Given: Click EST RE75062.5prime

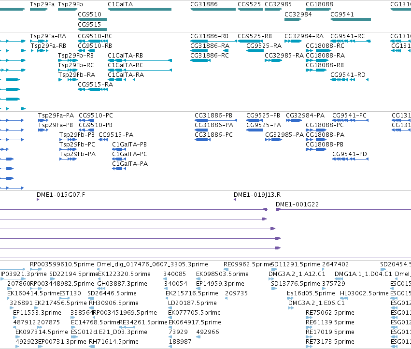Looking at the screenshot, I should click(309, 318).
